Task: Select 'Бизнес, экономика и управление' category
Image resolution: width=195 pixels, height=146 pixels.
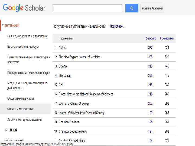Action: pos(27,36)
